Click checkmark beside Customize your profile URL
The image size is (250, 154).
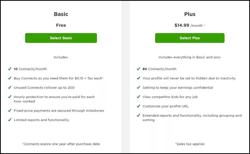138,106
